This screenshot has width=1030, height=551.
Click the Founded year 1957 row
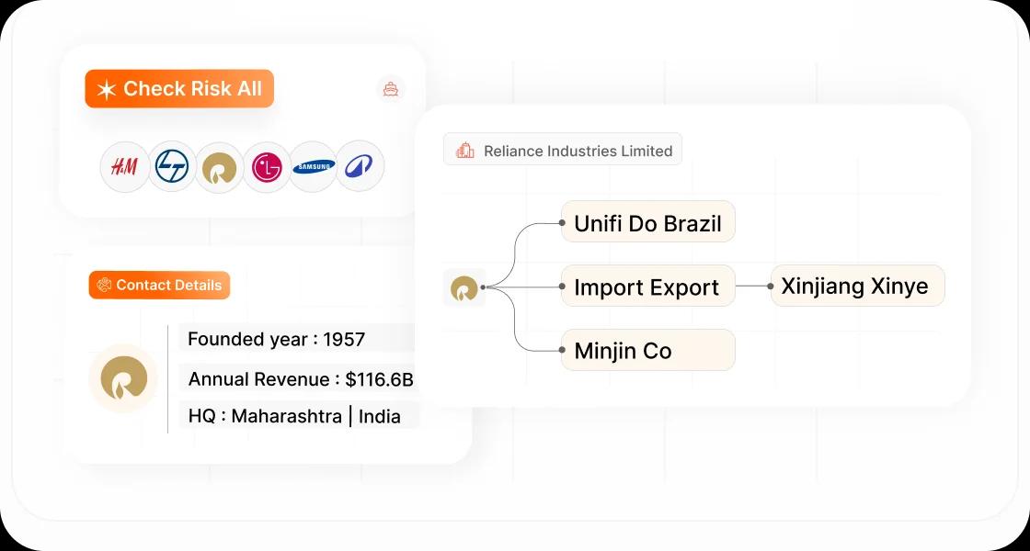click(277, 339)
